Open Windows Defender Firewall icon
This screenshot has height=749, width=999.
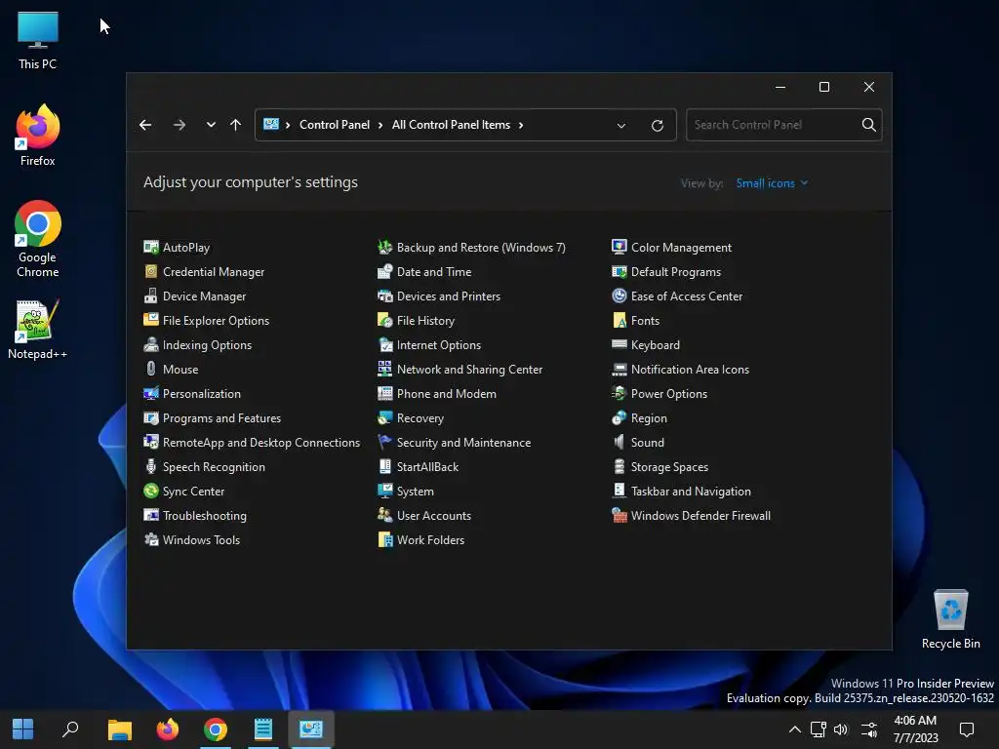[619, 516]
